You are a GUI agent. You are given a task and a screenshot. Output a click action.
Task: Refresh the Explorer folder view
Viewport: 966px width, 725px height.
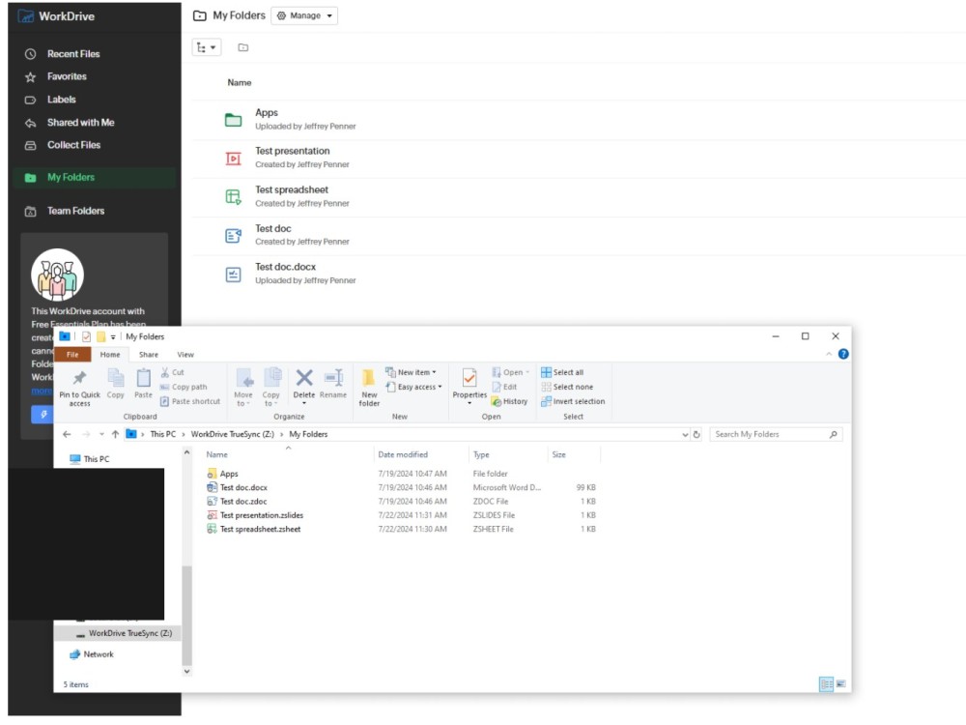[x=696, y=435]
